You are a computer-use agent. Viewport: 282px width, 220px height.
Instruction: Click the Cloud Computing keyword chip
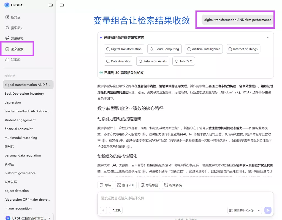coord(164,49)
